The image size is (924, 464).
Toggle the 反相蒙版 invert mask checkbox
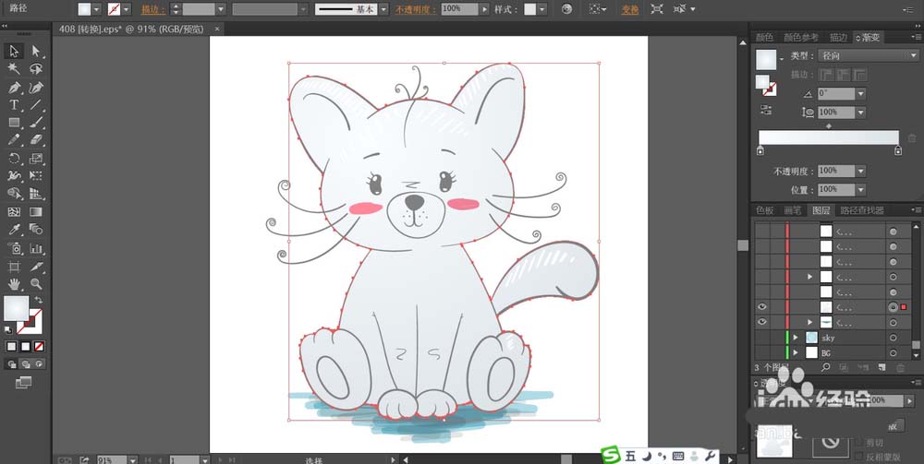pyautogui.click(x=861, y=457)
